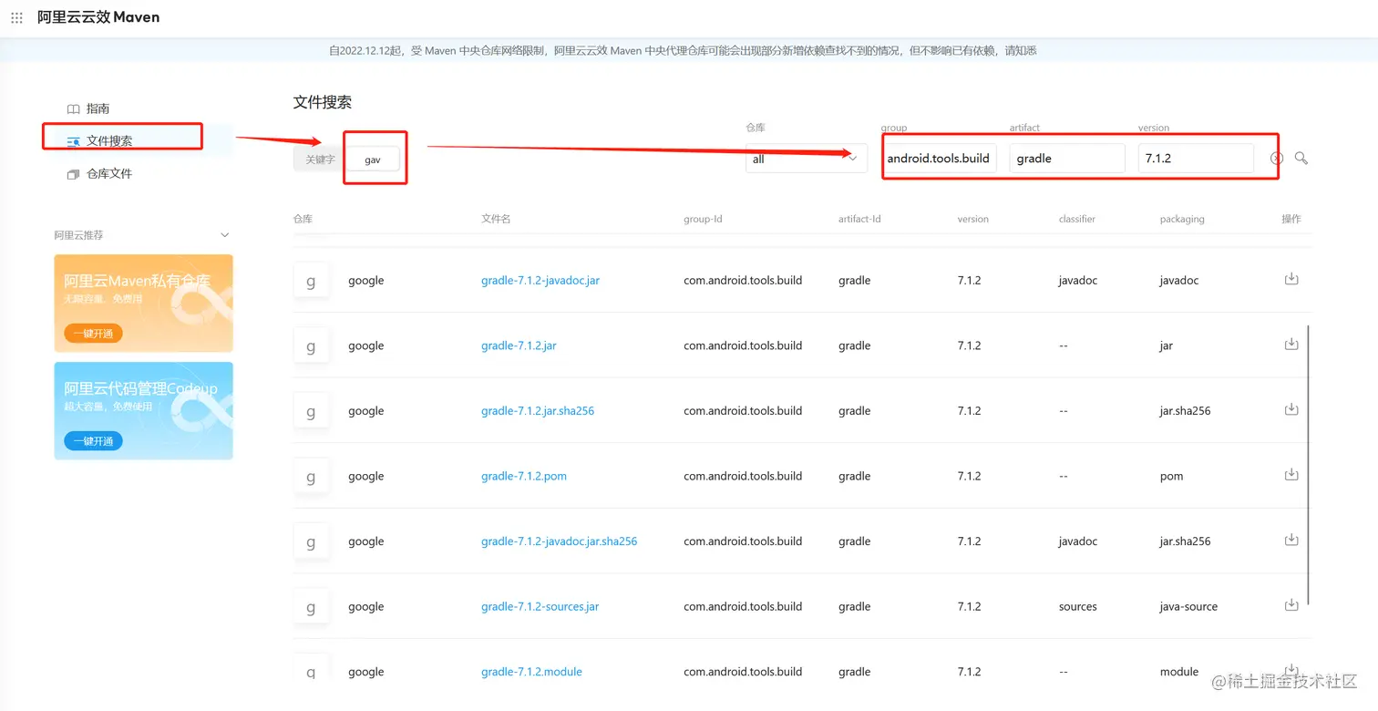
Task: Download gradle-7.1.2-javadoc.jar.sha256 via its download icon
Action: 1291,540
